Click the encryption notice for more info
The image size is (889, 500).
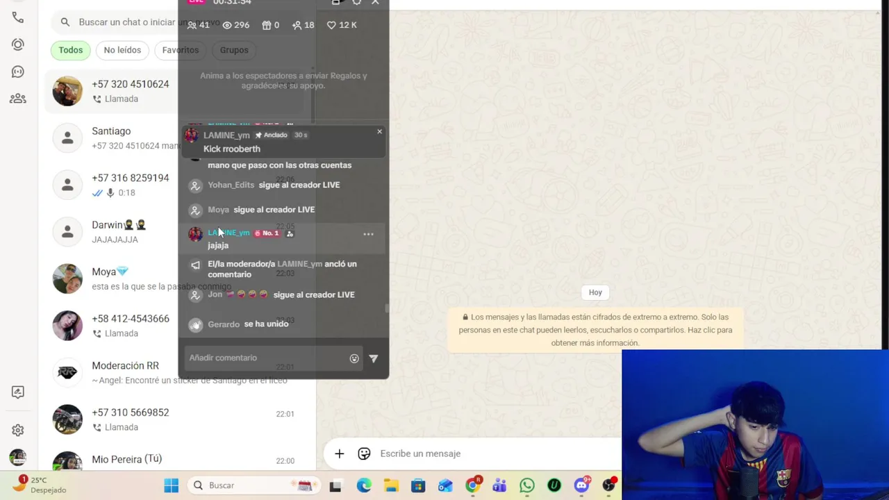[595, 330]
